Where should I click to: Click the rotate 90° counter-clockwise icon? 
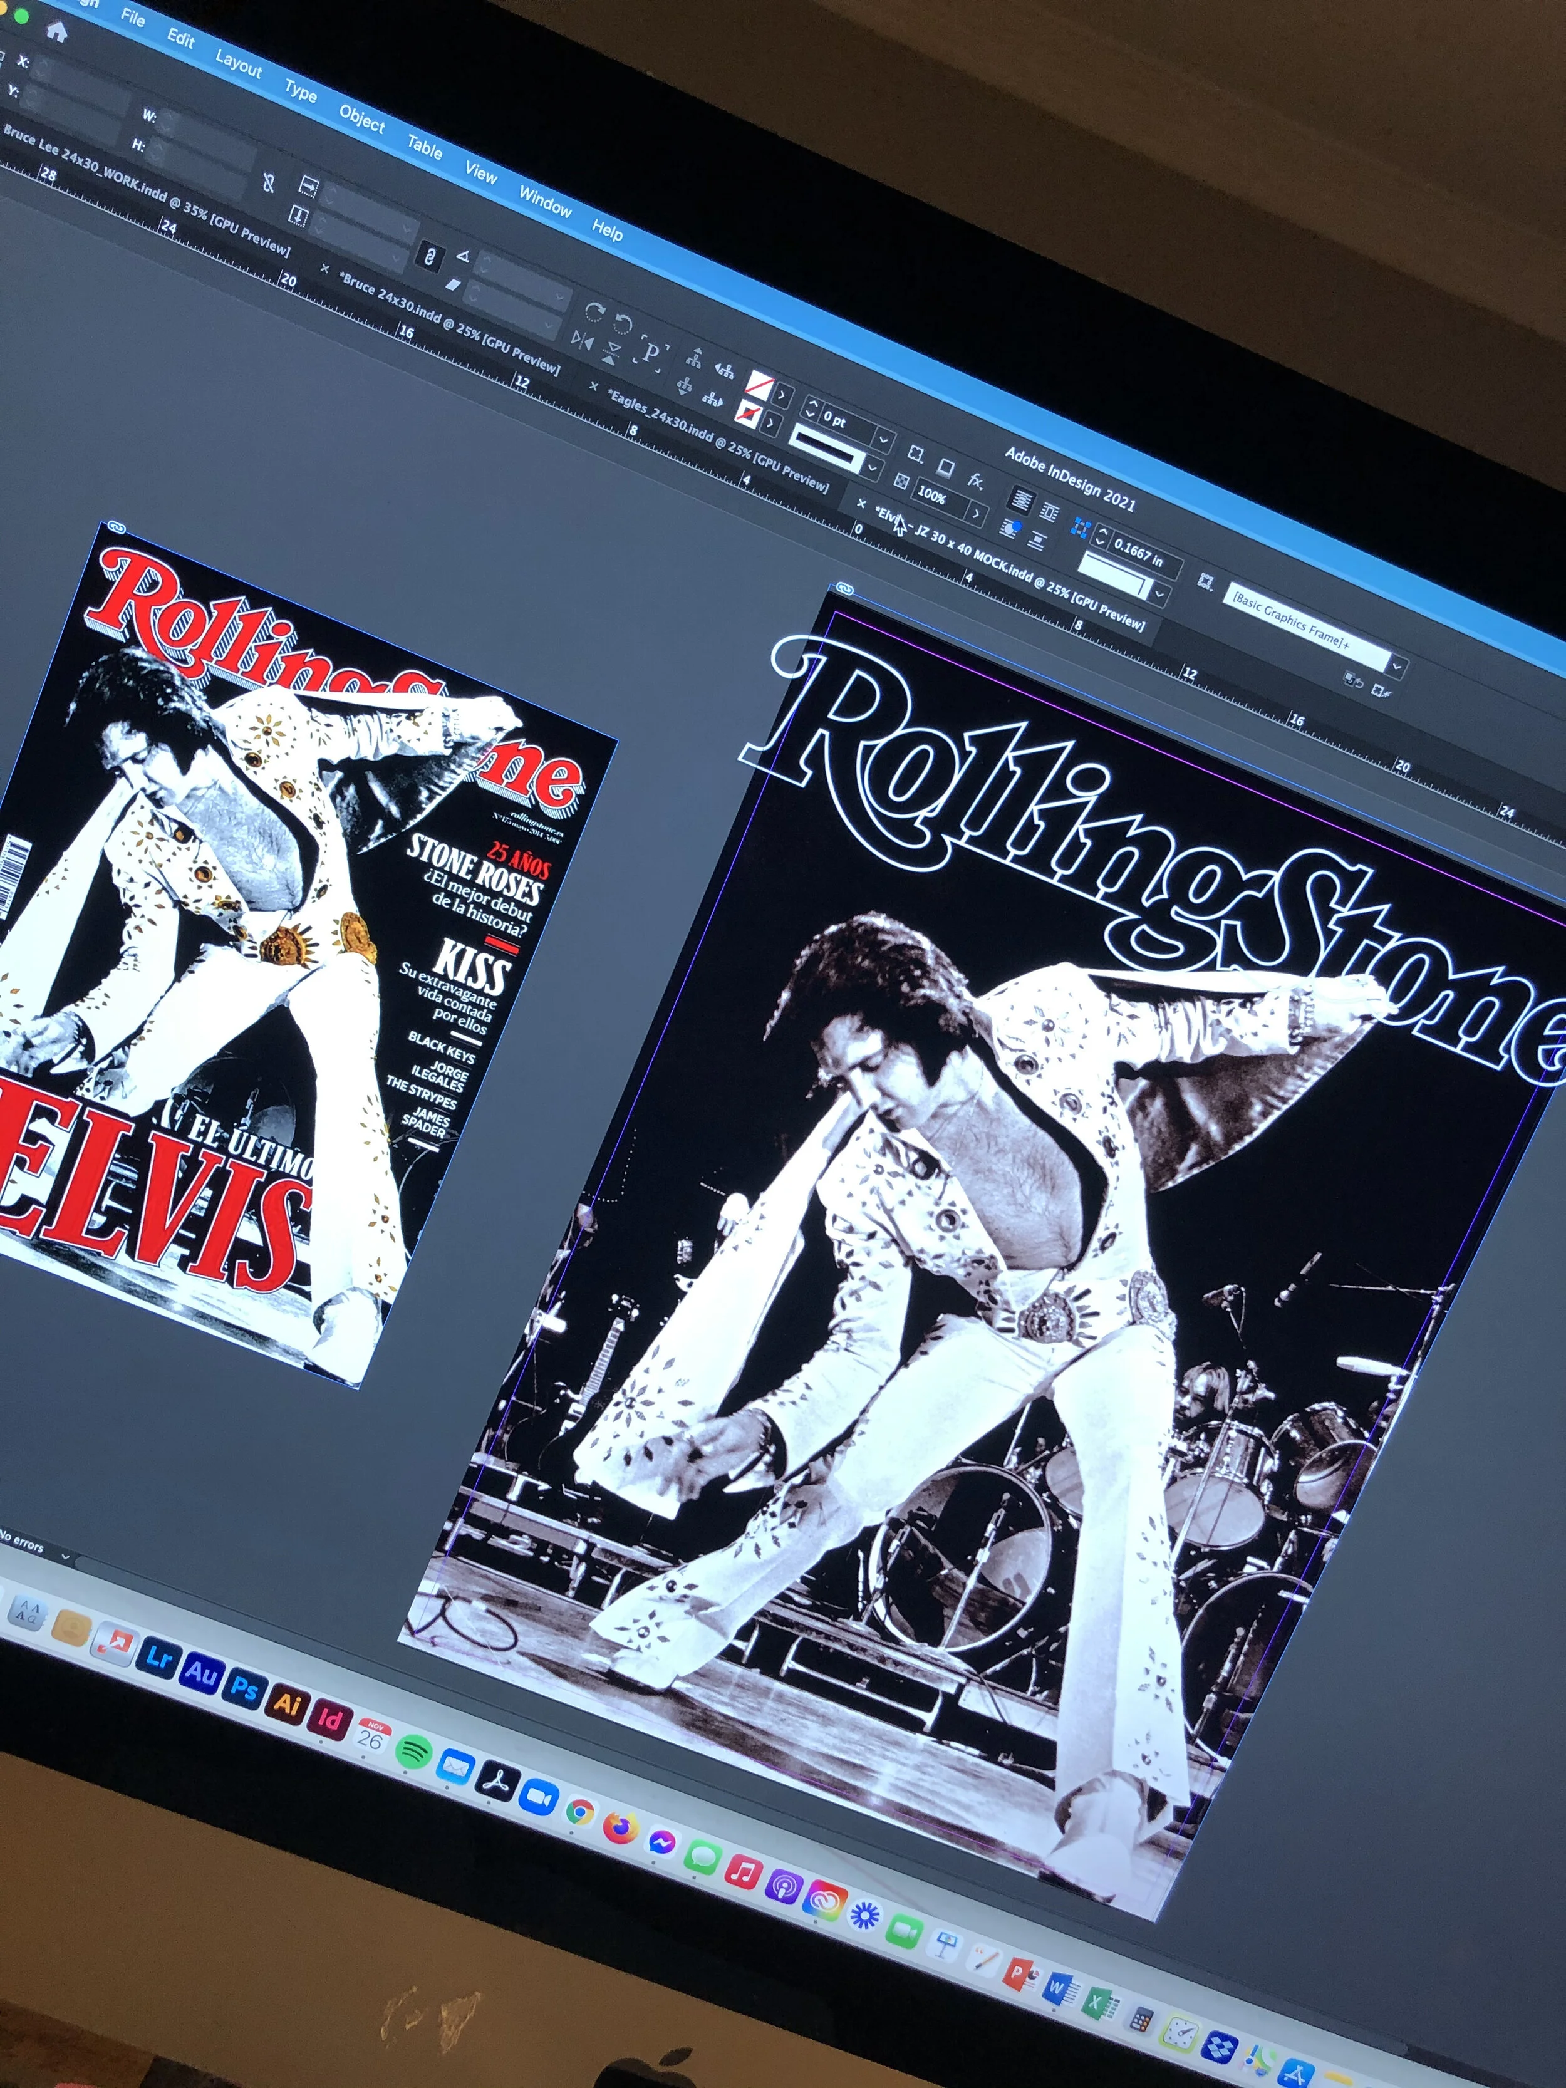tap(623, 324)
